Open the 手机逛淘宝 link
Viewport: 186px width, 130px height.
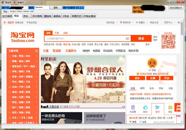(x=32, y=22)
